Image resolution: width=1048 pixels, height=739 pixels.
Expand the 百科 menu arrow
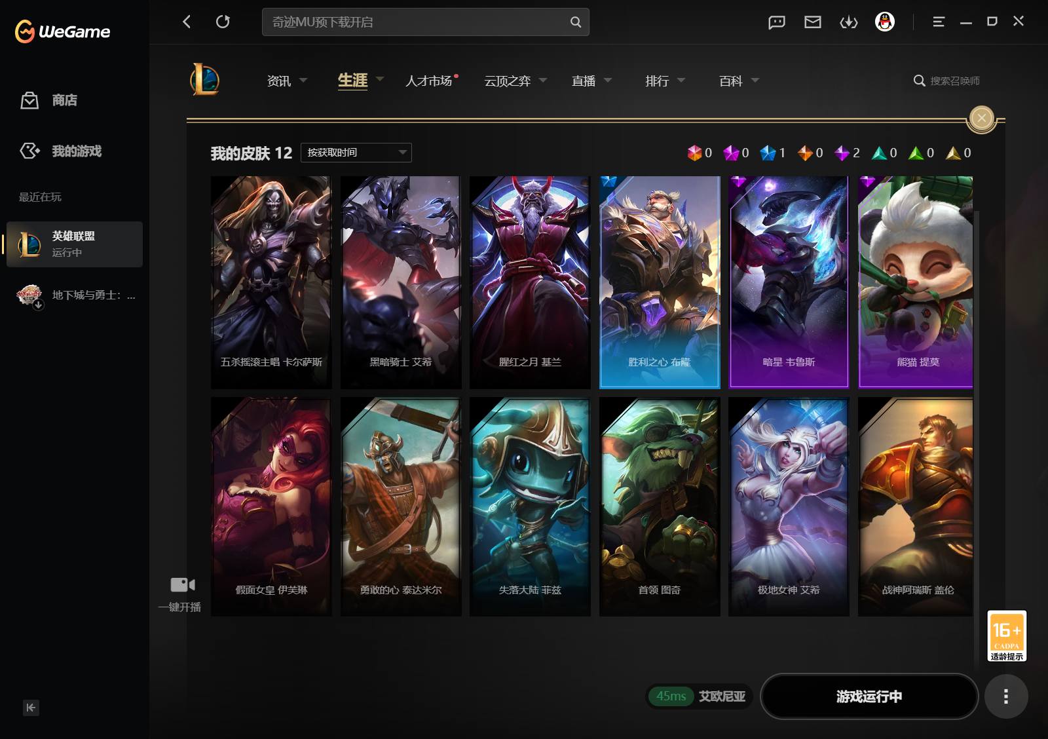[755, 80]
